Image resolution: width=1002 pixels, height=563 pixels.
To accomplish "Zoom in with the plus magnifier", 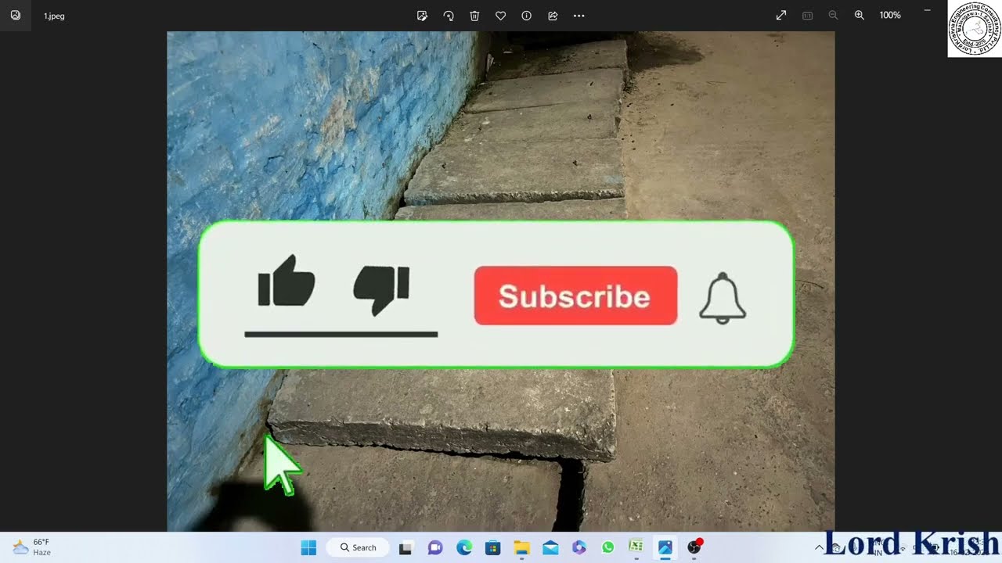I will pyautogui.click(x=860, y=16).
